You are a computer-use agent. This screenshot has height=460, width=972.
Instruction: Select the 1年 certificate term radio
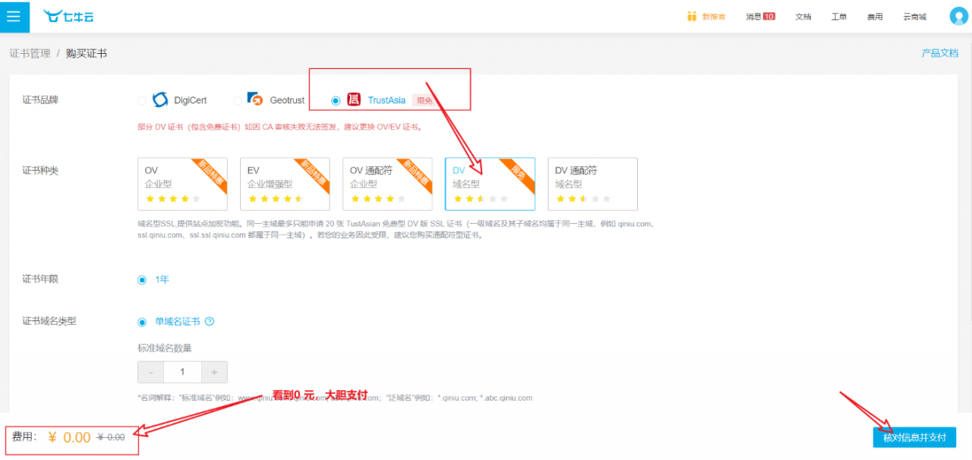click(x=142, y=279)
